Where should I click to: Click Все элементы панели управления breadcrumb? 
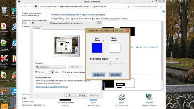(74, 7)
